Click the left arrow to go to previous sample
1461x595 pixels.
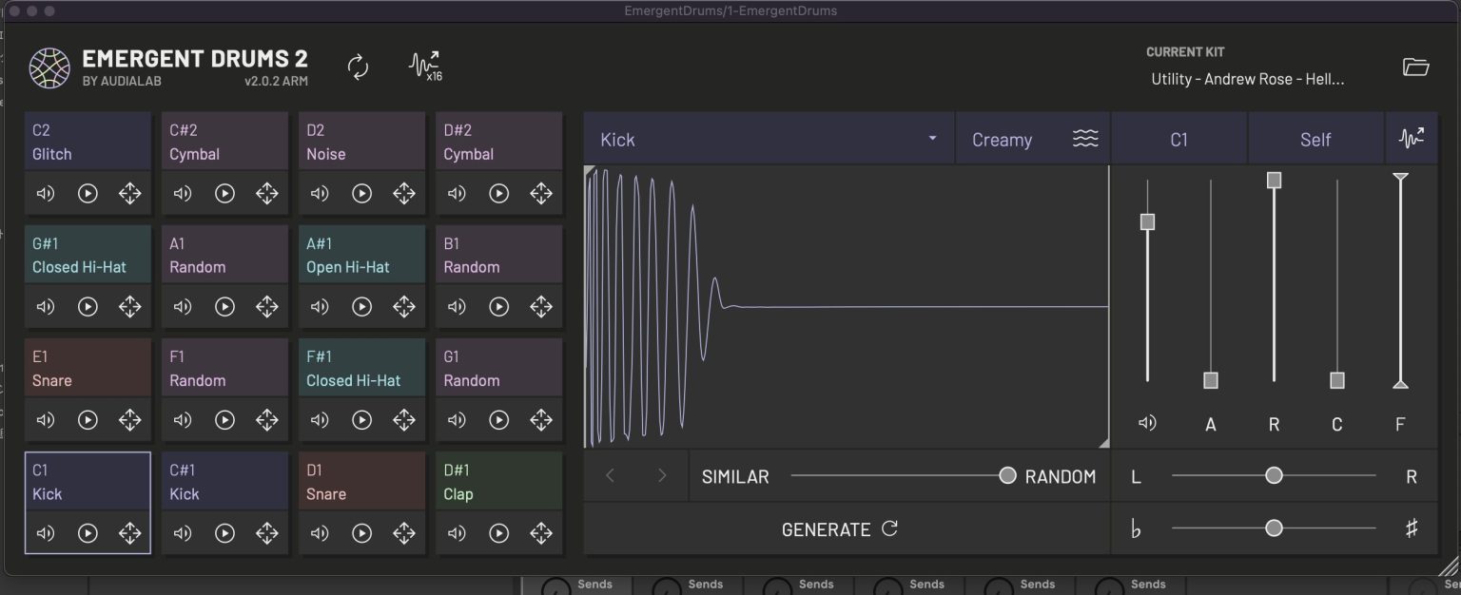click(x=610, y=475)
